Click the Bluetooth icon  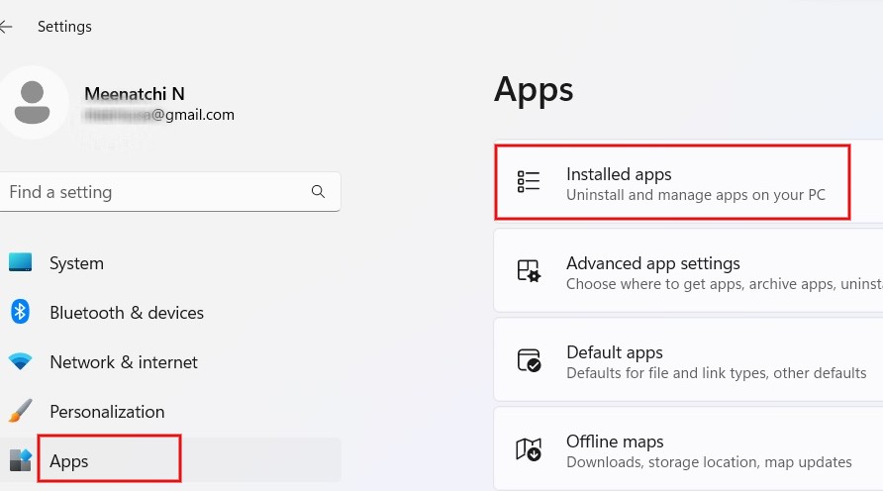pos(20,312)
